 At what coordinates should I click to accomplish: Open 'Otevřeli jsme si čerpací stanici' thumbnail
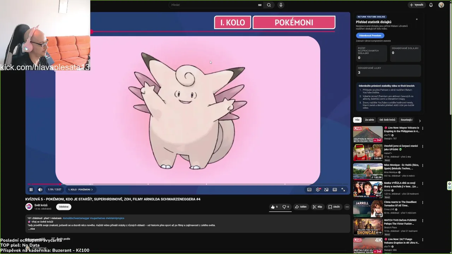coord(368,152)
